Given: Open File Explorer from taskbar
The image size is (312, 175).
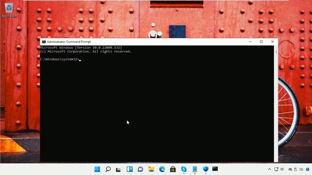Looking at the screenshot, I should (x=151, y=169).
